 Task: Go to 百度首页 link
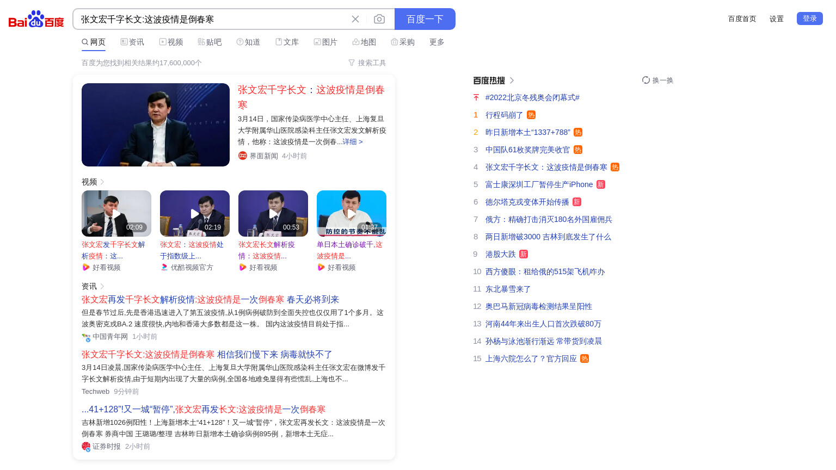(x=742, y=18)
